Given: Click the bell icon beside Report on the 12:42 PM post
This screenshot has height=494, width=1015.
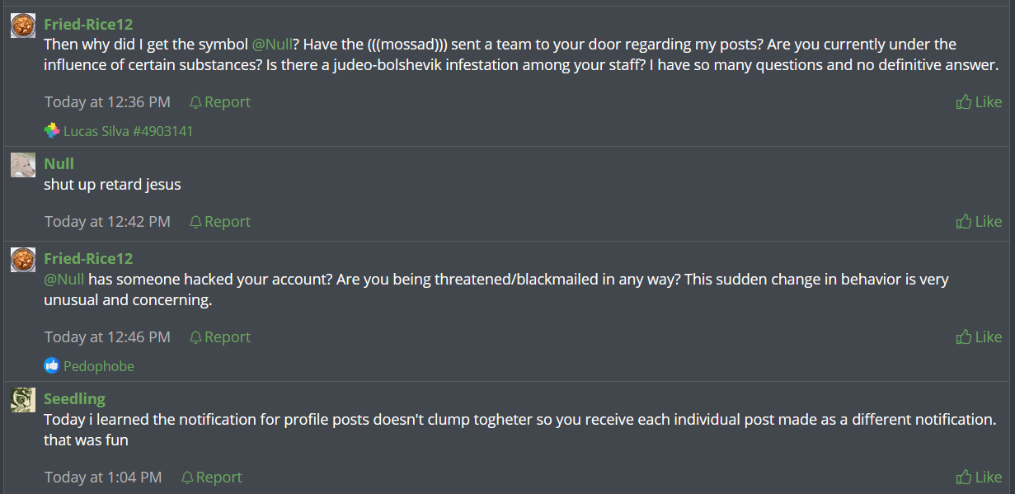Looking at the screenshot, I should coord(195,222).
